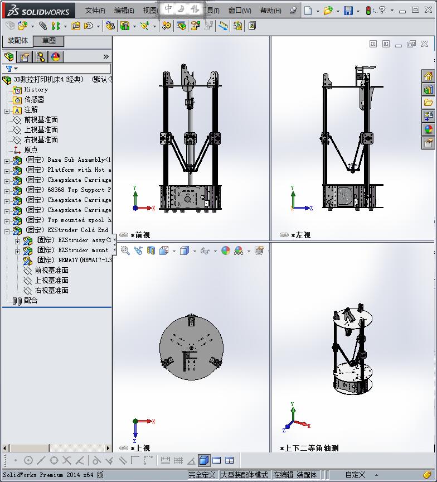Click the View Settings monitor icon
This screenshot has width=437, height=482.
coord(259,250)
